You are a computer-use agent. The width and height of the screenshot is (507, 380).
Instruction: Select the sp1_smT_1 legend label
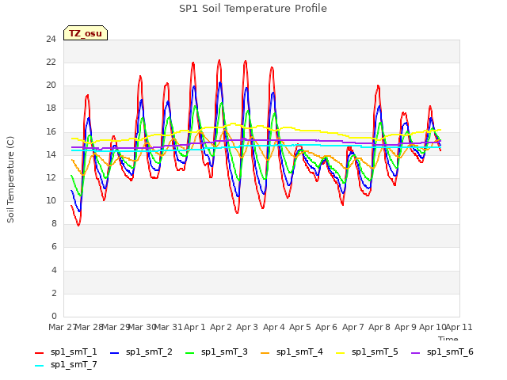(74, 351)
